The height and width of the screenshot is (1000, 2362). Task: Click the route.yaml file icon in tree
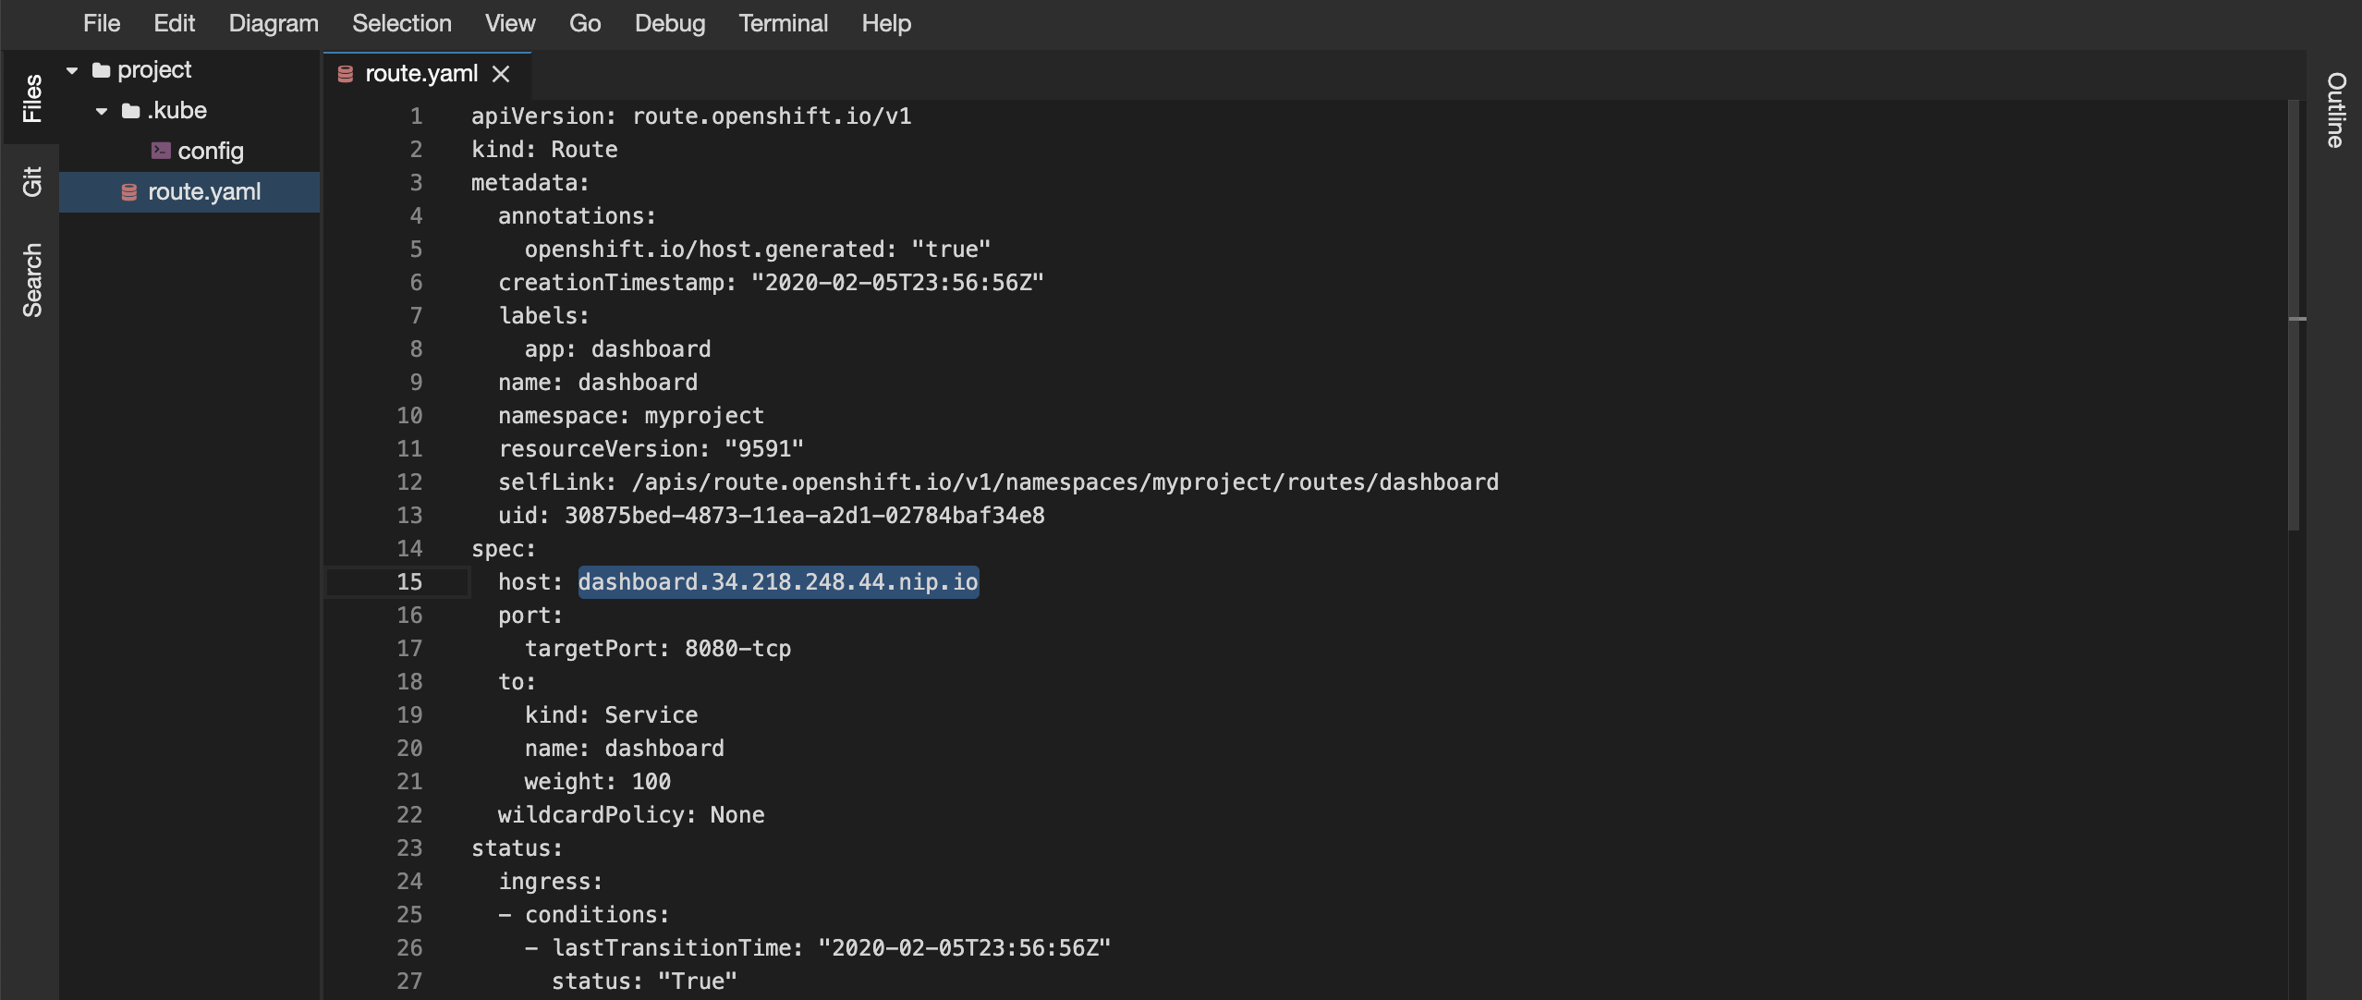[x=129, y=192]
